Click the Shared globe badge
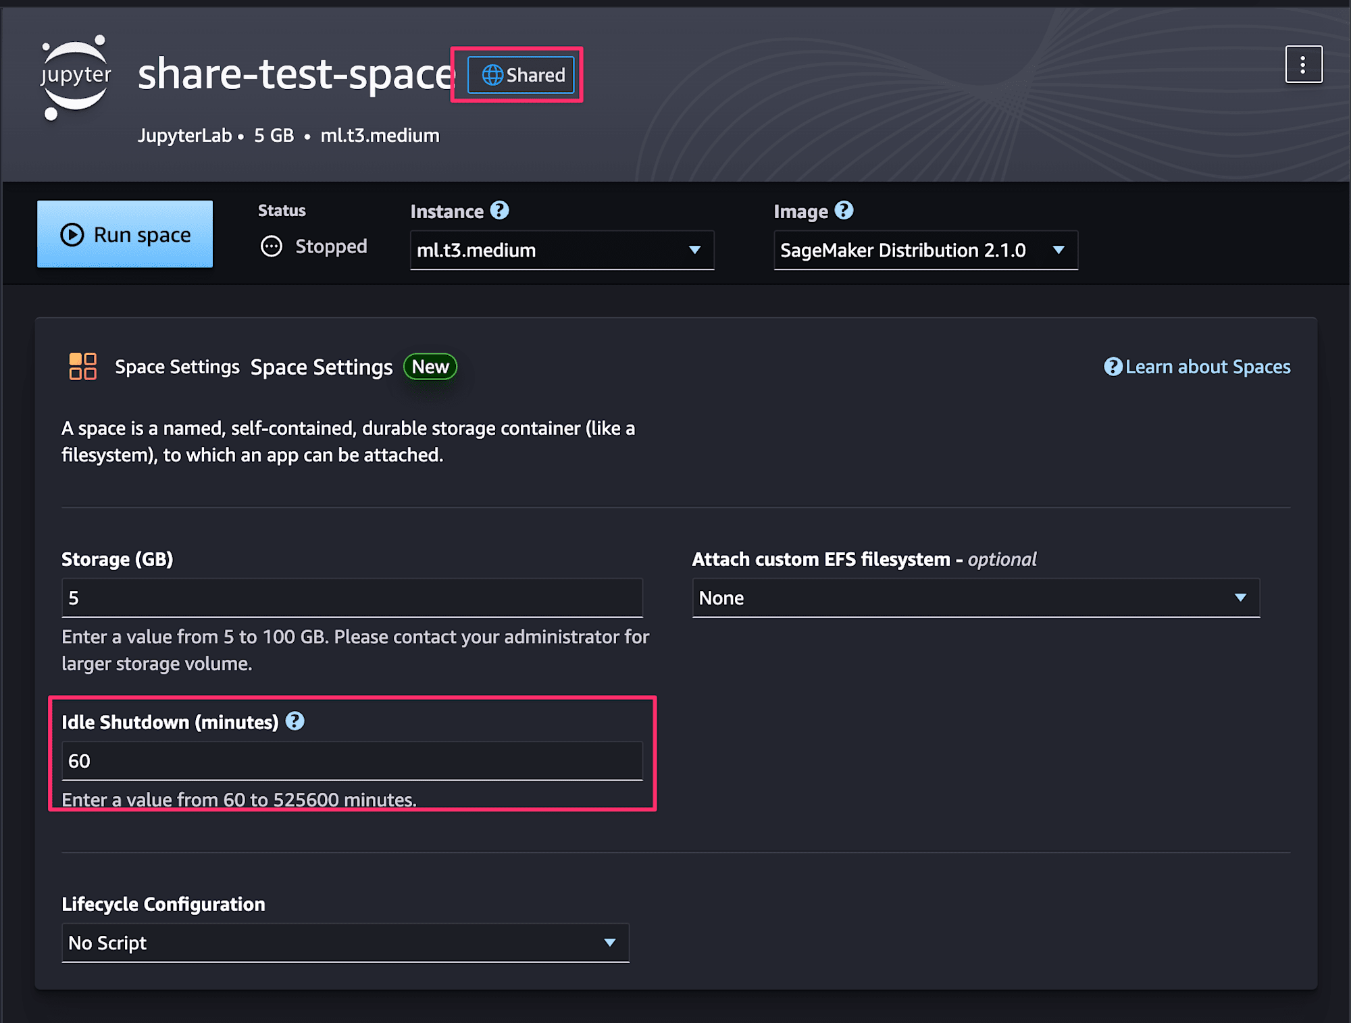The width and height of the screenshot is (1351, 1023). click(521, 75)
